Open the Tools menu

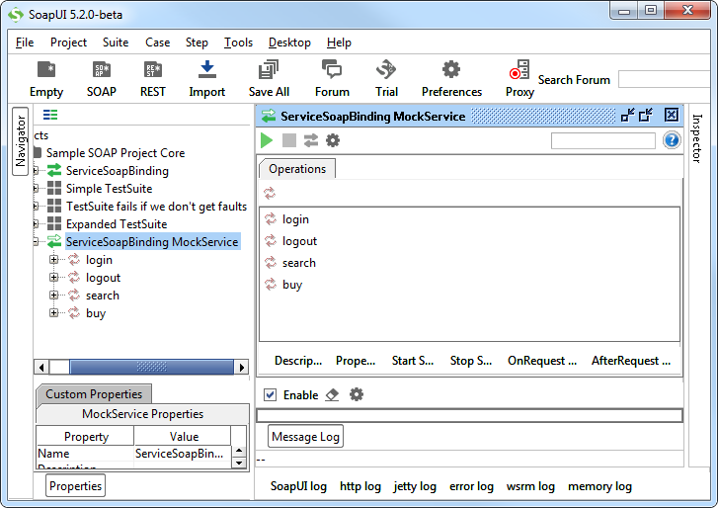[x=238, y=42]
